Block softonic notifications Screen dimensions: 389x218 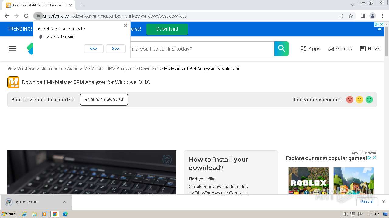[115, 48]
